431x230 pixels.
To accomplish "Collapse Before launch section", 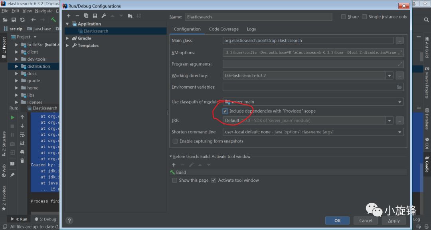I will 171,157.
